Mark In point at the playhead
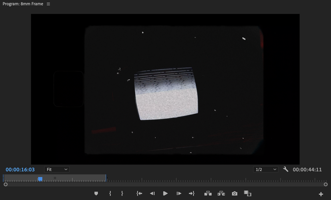 (110, 193)
